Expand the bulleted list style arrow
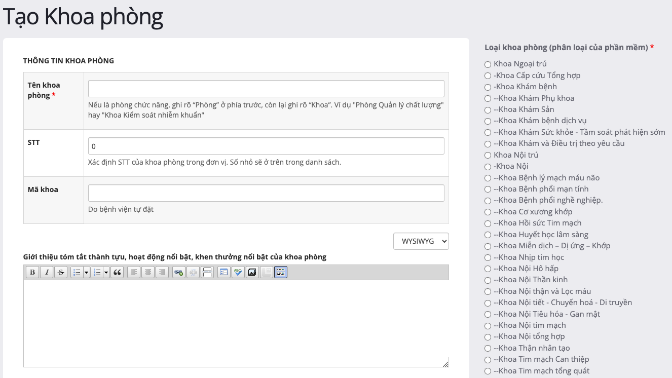Image resolution: width=672 pixels, height=378 pixels. pos(86,273)
